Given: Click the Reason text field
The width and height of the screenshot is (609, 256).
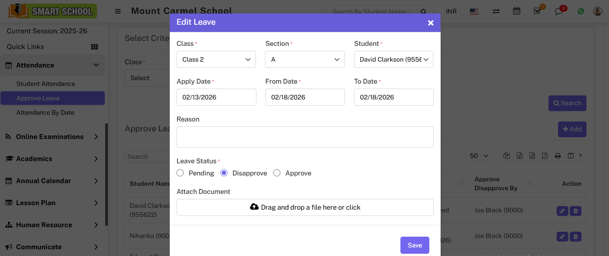Looking at the screenshot, I should point(305,137).
